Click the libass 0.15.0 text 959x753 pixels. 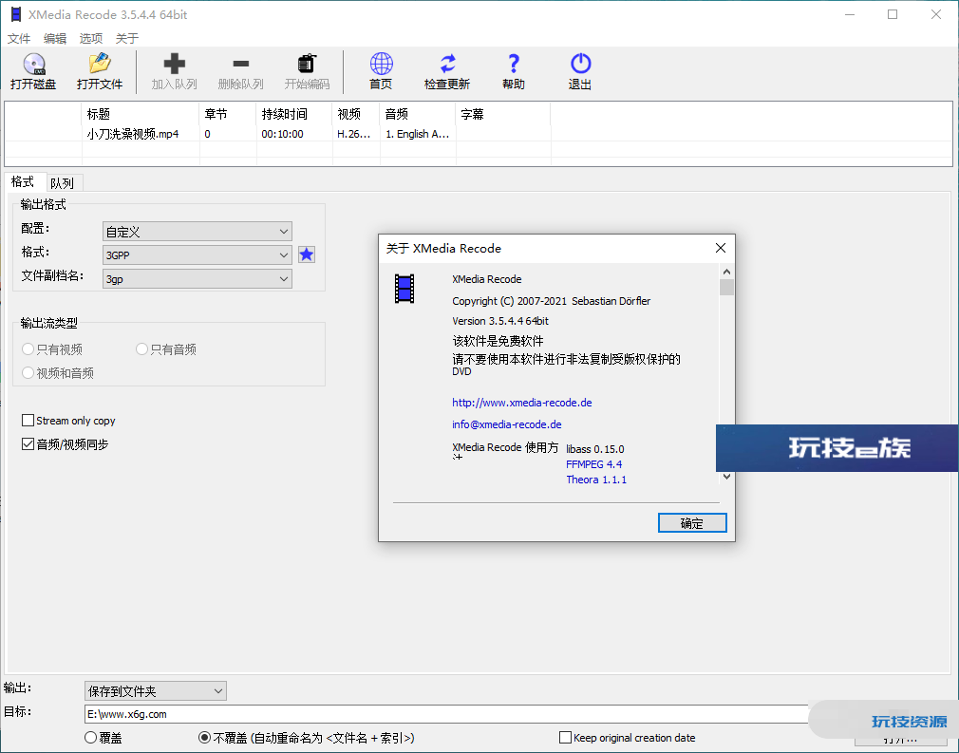pos(595,449)
